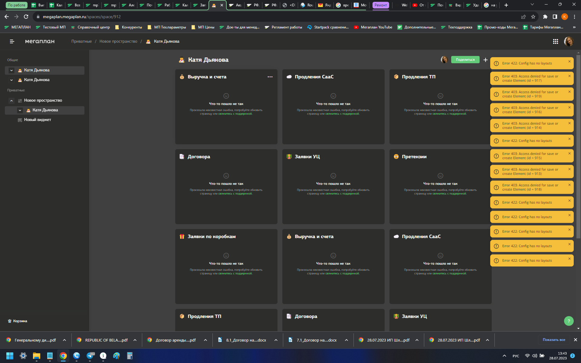The image size is (581, 363).
Task: Click the member avatar next to Поделиться
Action: (444, 60)
